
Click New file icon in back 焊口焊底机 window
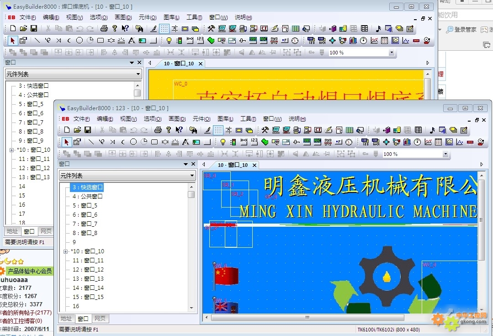tap(13, 28)
